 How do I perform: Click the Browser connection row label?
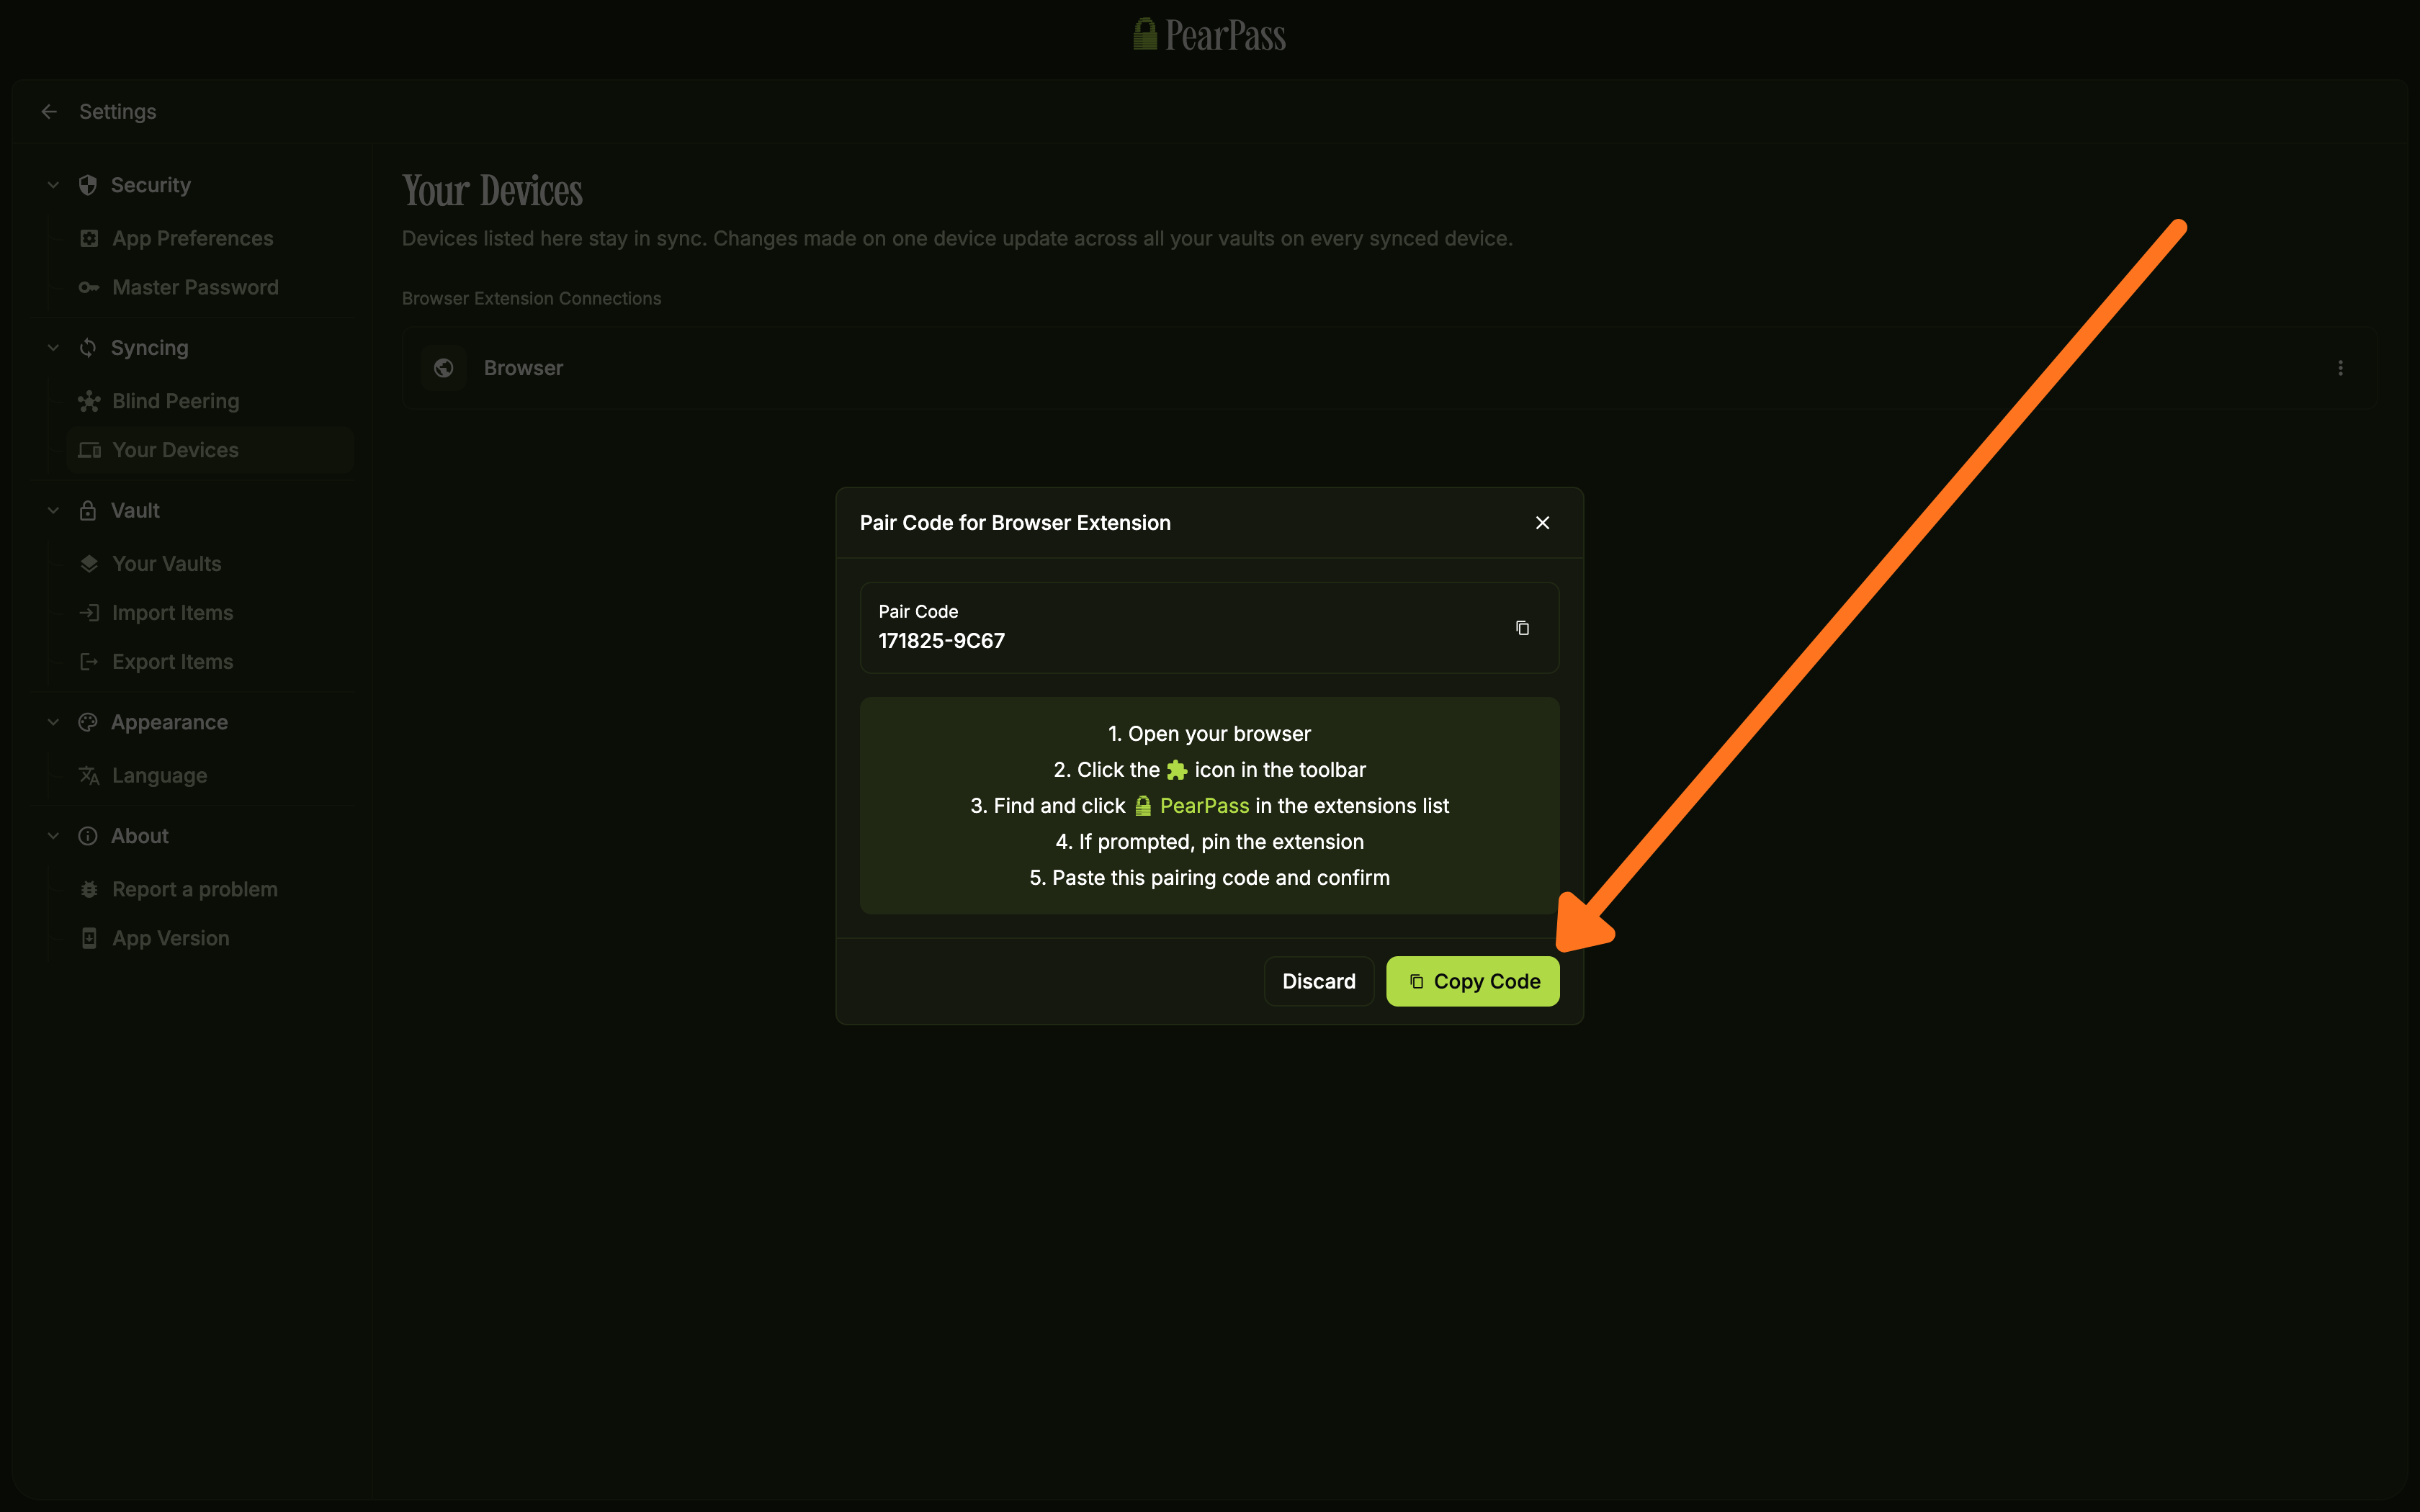click(523, 368)
